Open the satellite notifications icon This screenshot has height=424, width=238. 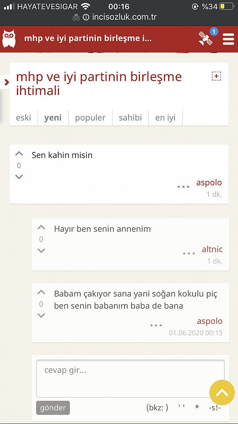[x=206, y=38]
